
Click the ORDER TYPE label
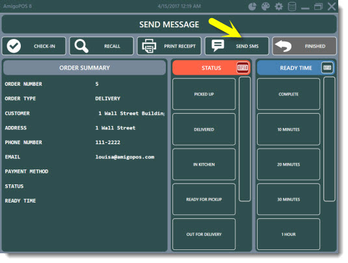tap(20, 98)
